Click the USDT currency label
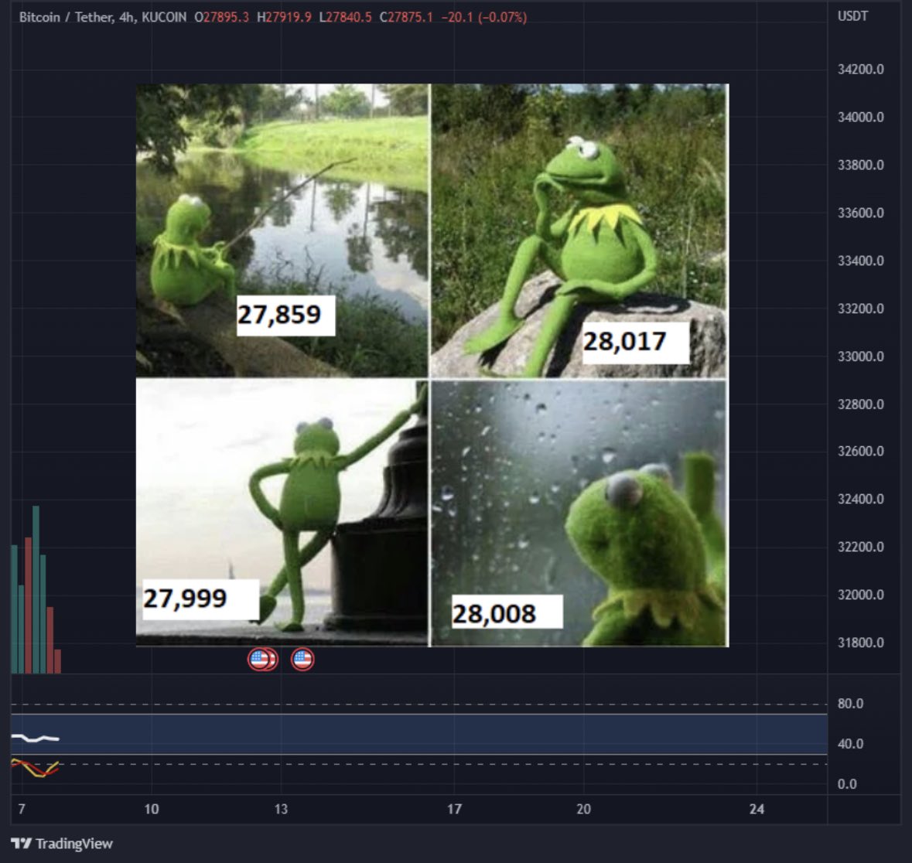Viewport: 912px width, 863px height. tap(852, 16)
